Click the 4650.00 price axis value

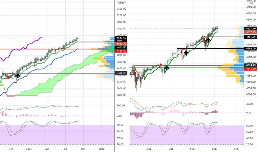(x=251, y=13)
